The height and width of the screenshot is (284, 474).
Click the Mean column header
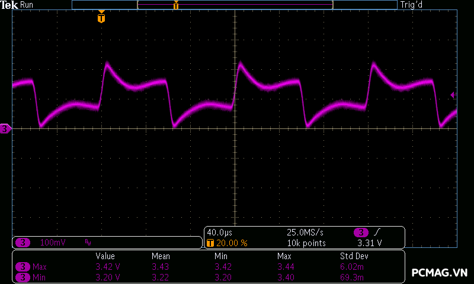(x=161, y=256)
